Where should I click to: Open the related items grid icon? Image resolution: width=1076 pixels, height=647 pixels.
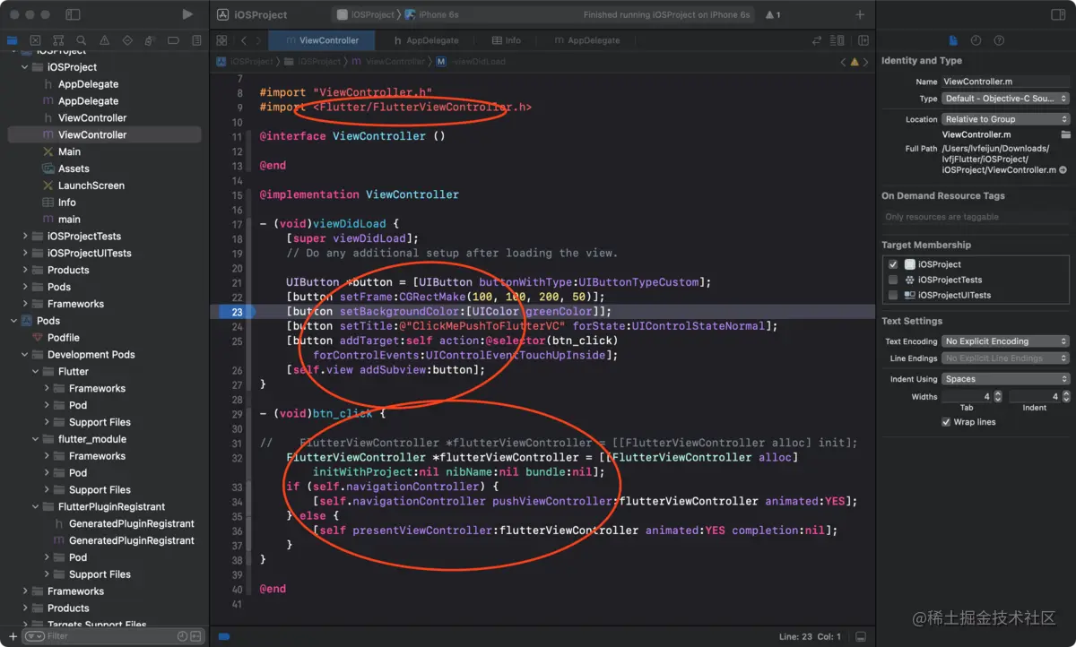221,40
